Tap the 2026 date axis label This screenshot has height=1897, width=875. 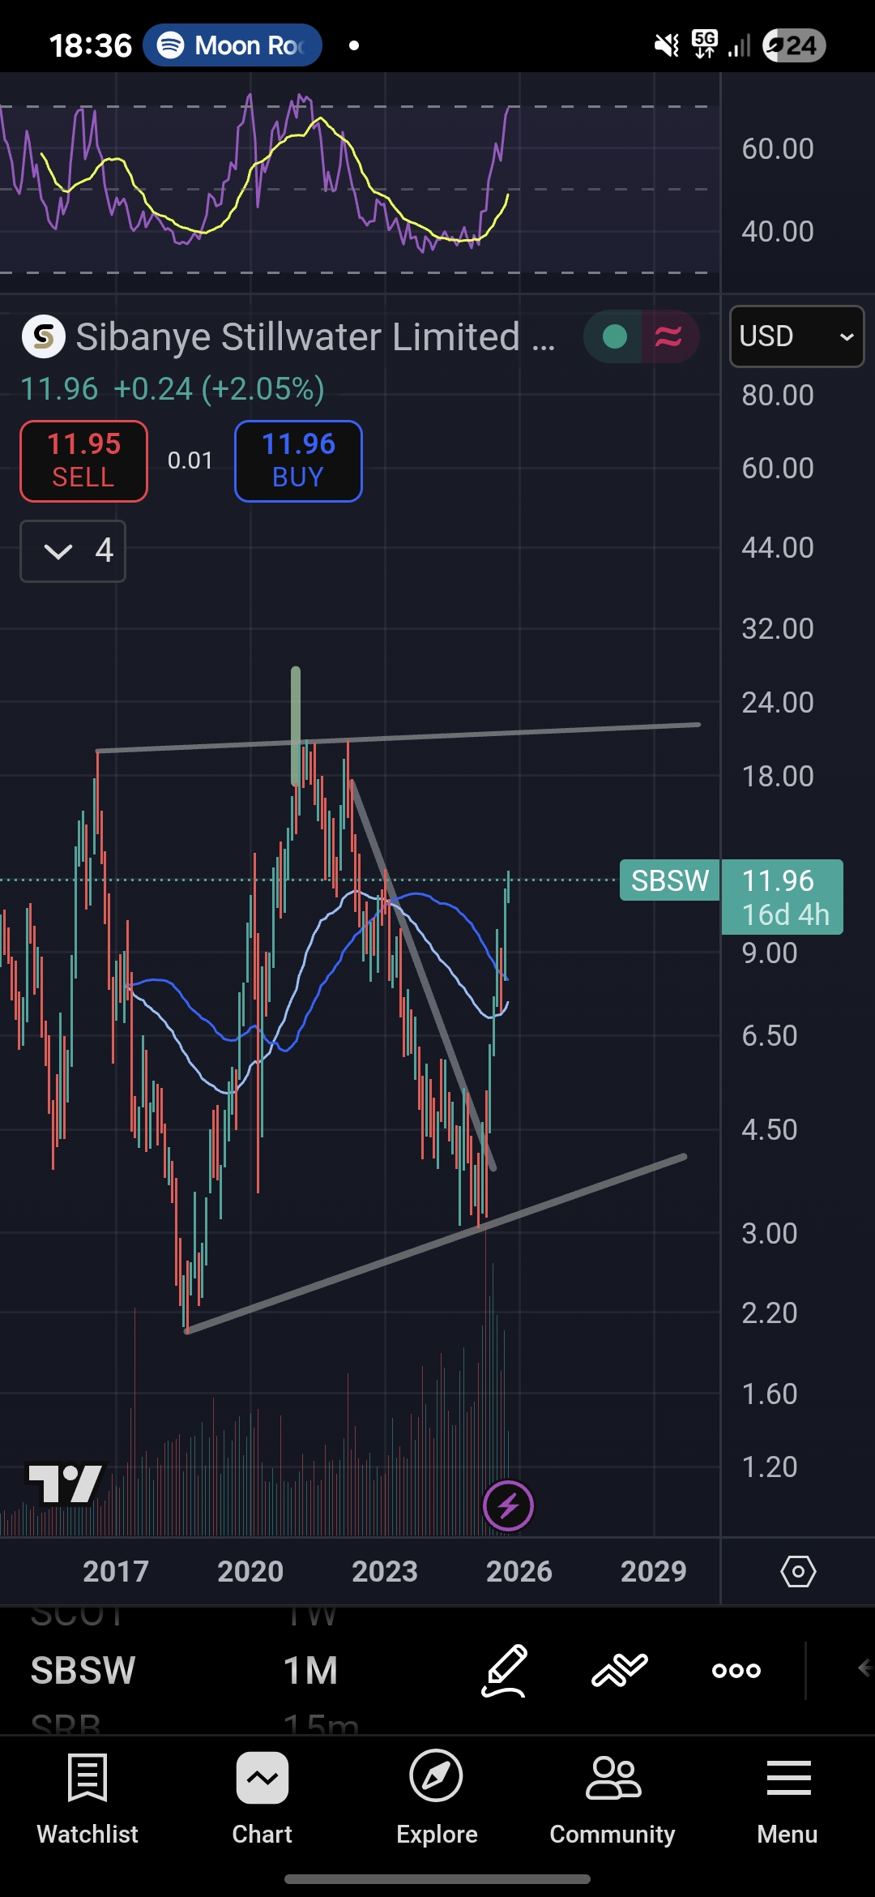519,1571
